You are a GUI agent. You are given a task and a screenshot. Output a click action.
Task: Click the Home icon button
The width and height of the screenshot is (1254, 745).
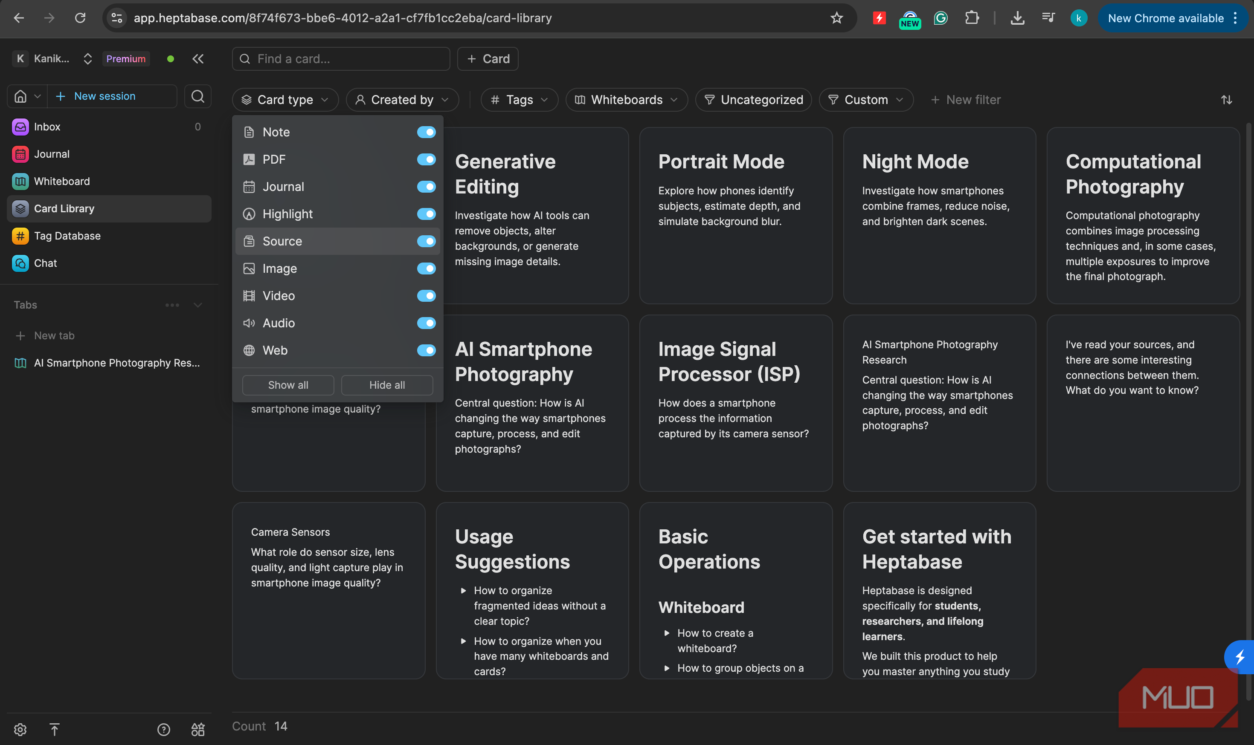20,96
